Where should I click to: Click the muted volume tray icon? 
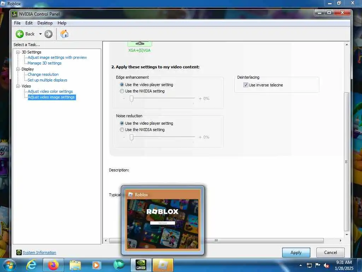(x=326, y=265)
